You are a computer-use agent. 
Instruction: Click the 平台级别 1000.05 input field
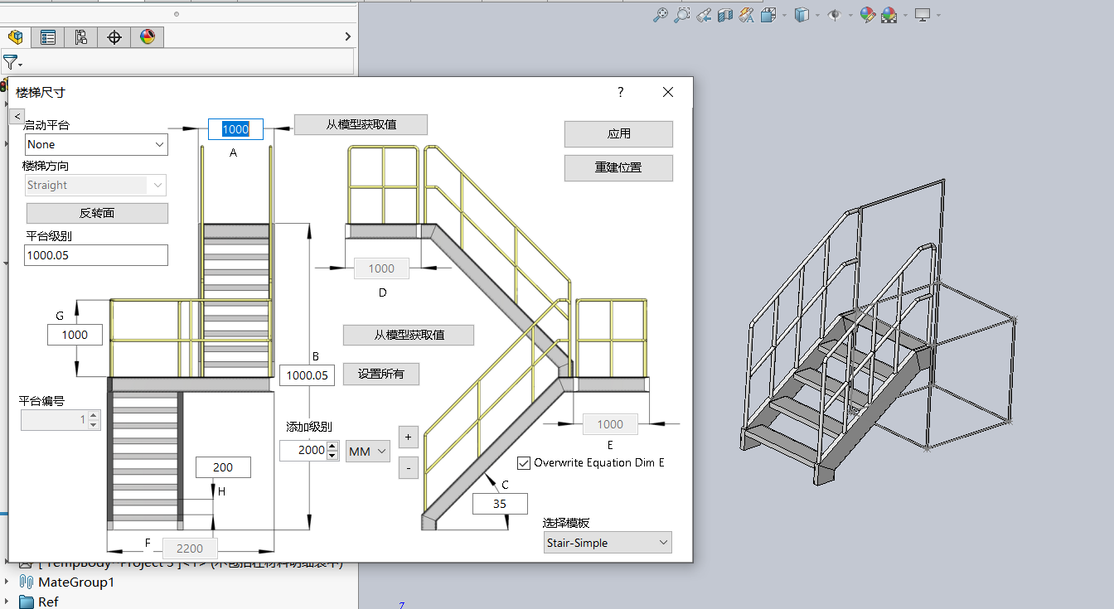pos(96,255)
